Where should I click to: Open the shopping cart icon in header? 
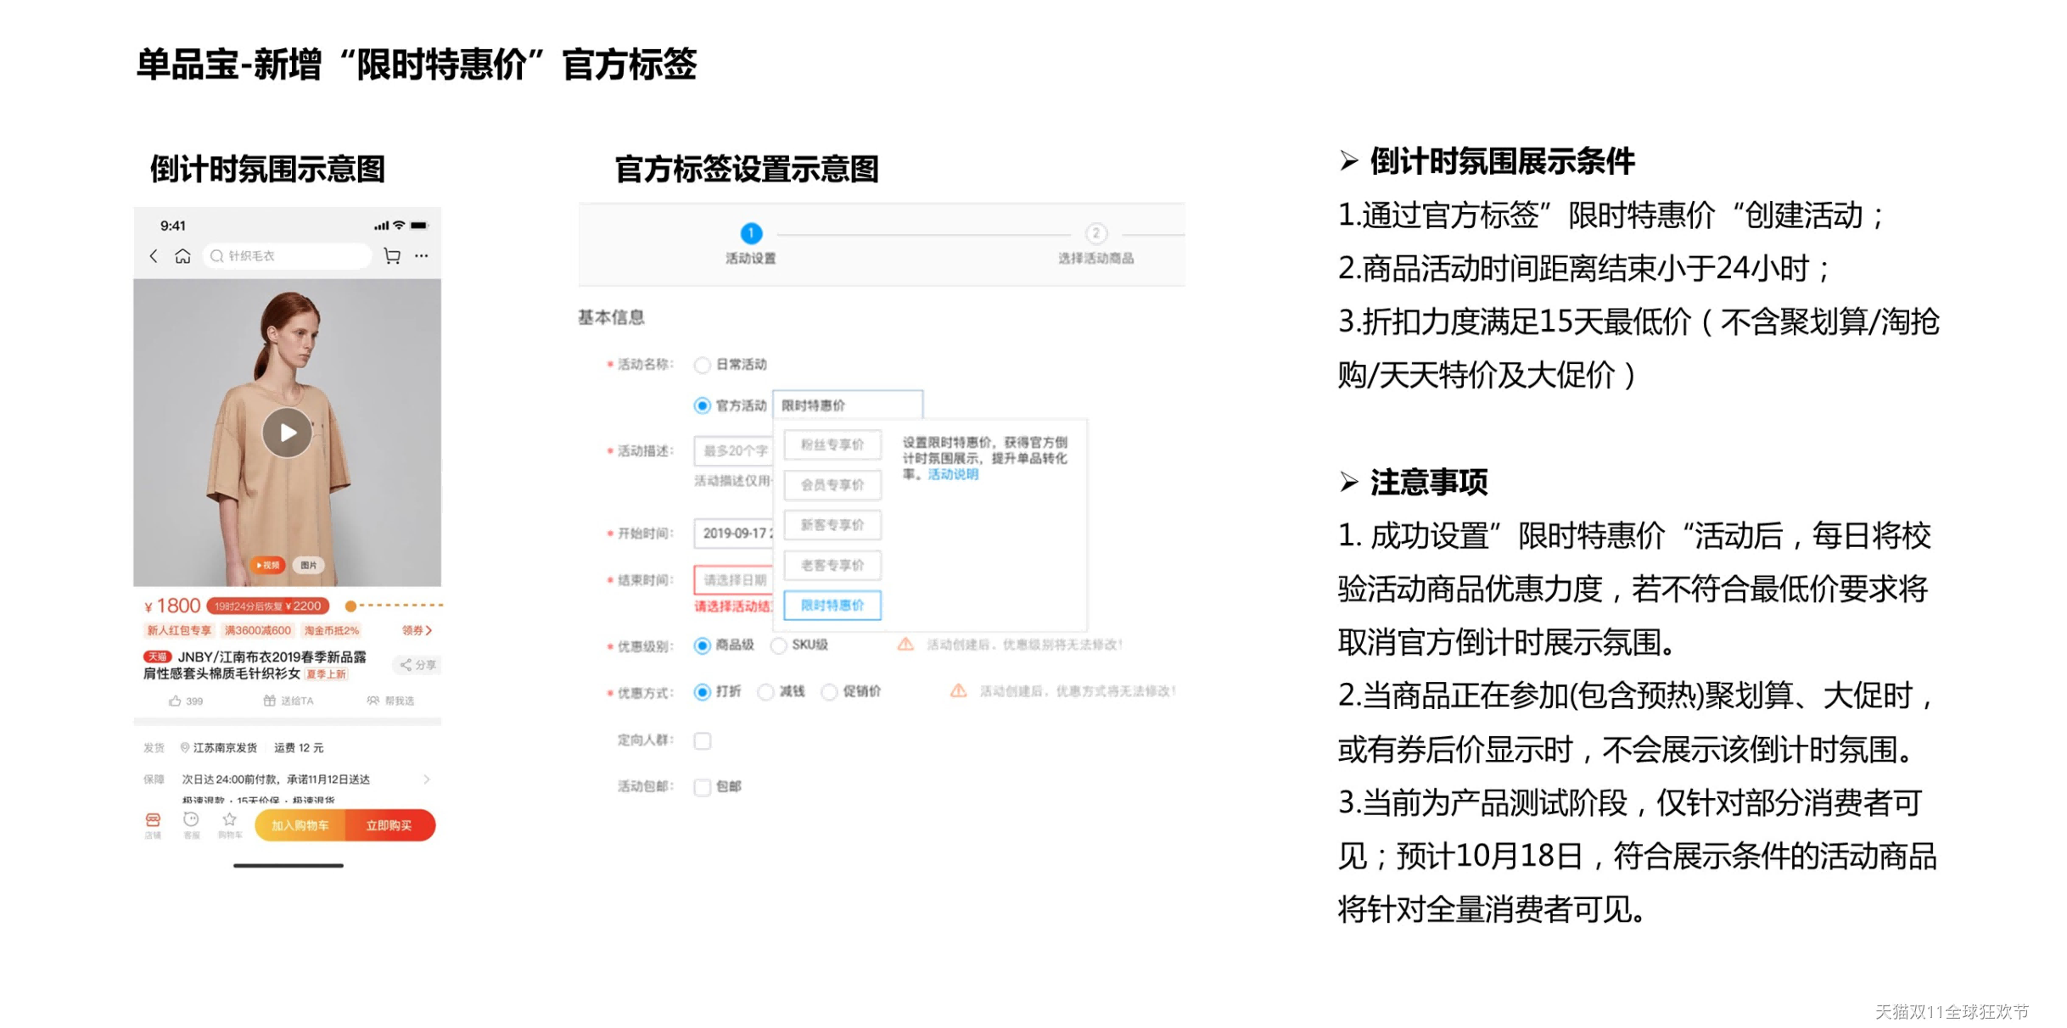(392, 256)
